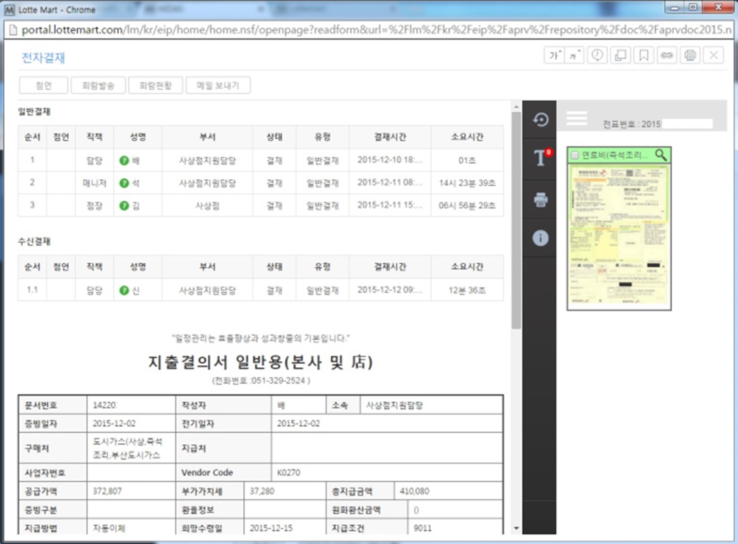The height and width of the screenshot is (544, 738).
Task: Switch to the Lotte Mart browser tab
Action: (x=48, y=10)
